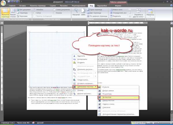
Task: Expand the Обтекание текстом submenu
Action: tap(85, 86)
